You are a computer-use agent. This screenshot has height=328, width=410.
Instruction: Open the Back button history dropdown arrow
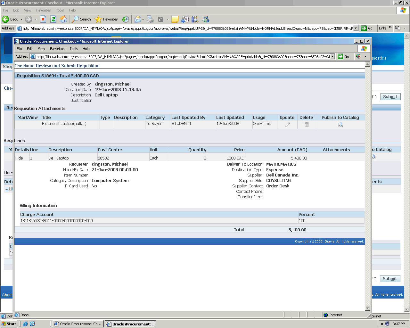pyautogui.click(x=21, y=19)
